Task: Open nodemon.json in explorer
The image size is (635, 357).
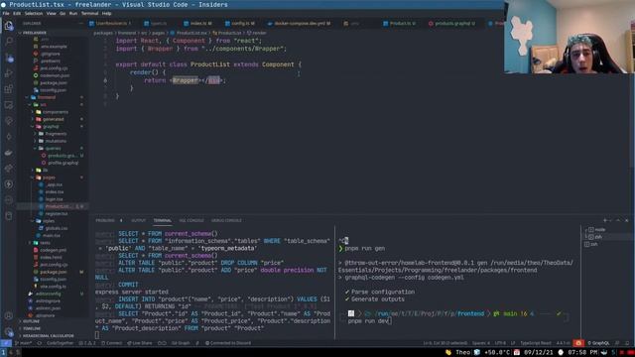Action: [55, 75]
